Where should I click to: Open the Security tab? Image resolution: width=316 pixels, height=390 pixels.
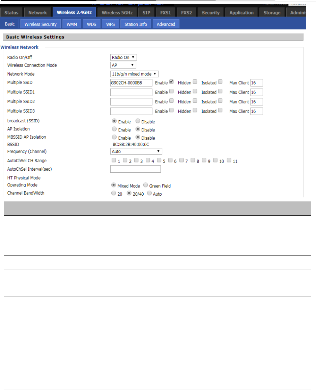pyautogui.click(x=211, y=13)
